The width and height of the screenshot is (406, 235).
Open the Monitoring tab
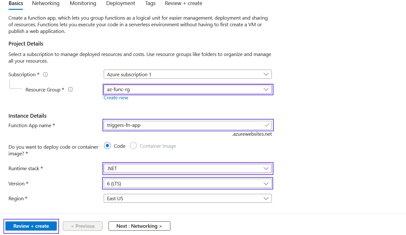(83, 3)
